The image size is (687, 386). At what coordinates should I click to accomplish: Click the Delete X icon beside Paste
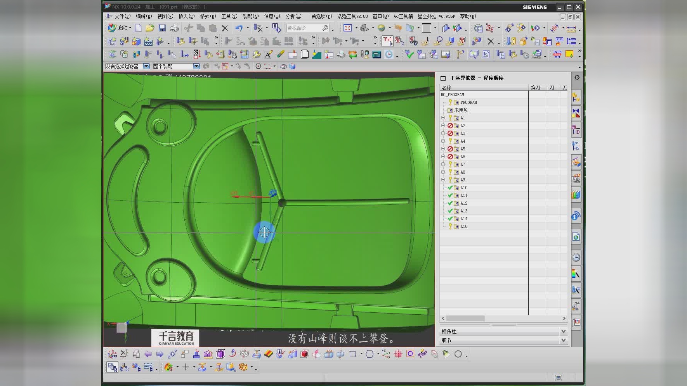pos(225,28)
